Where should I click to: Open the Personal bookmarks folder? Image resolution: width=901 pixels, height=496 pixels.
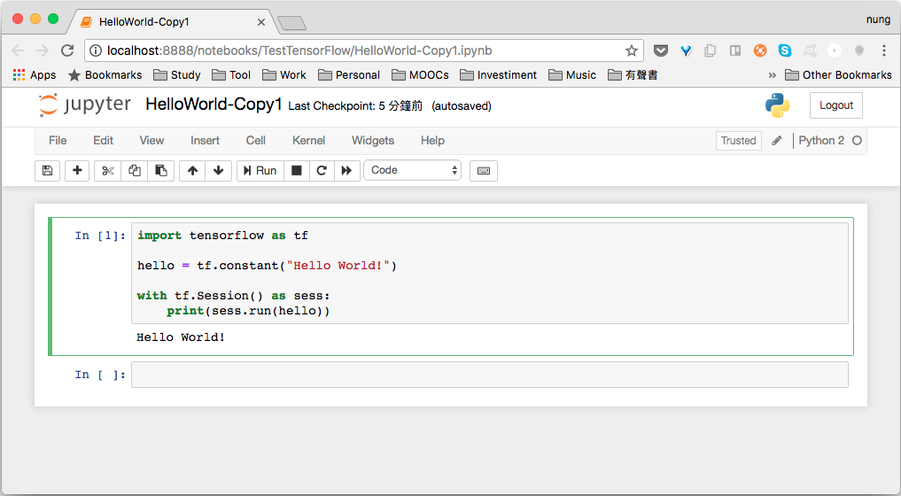(x=349, y=75)
